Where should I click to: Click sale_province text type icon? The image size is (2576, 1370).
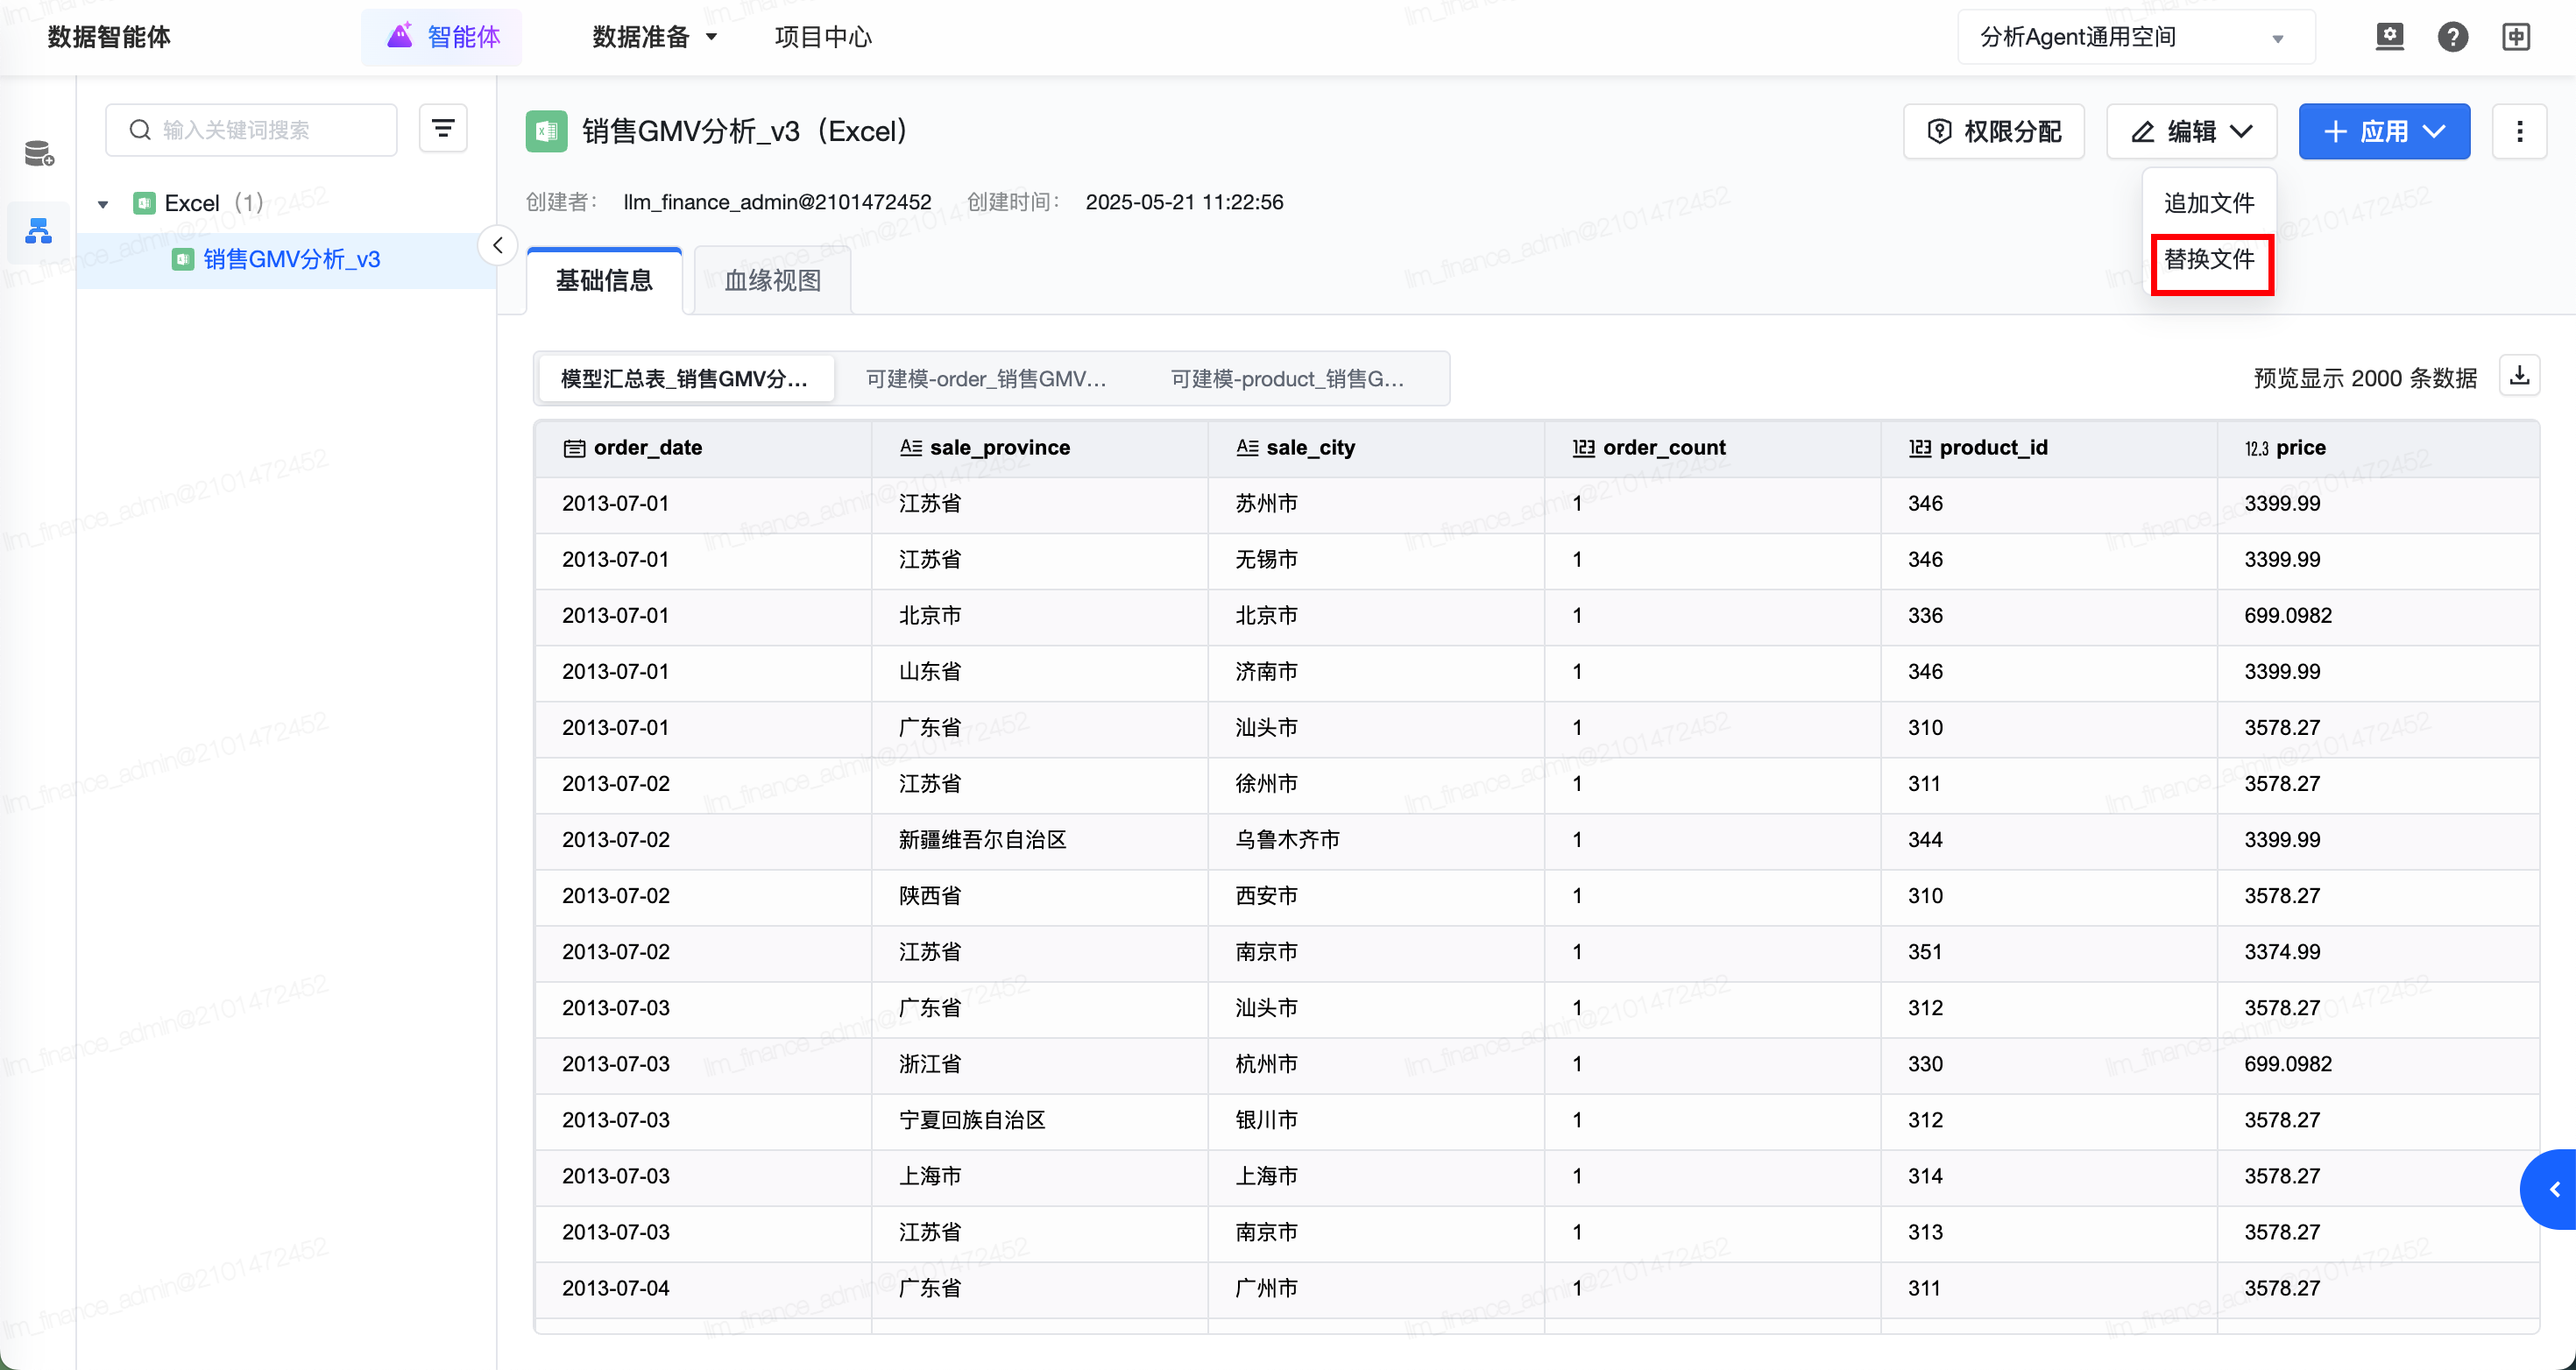910,448
